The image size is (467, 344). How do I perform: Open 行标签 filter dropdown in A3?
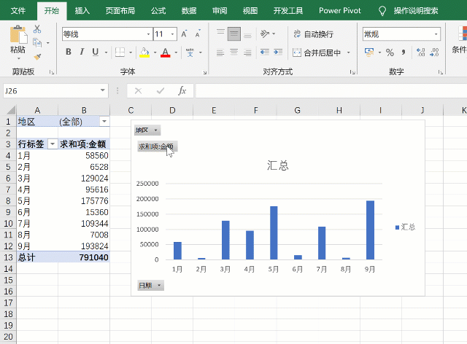pyautogui.click(x=53, y=144)
